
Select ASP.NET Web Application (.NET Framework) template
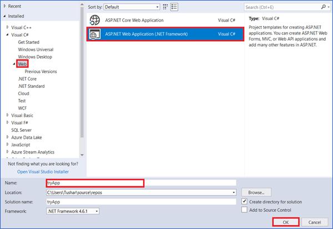pyautogui.click(x=165, y=34)
